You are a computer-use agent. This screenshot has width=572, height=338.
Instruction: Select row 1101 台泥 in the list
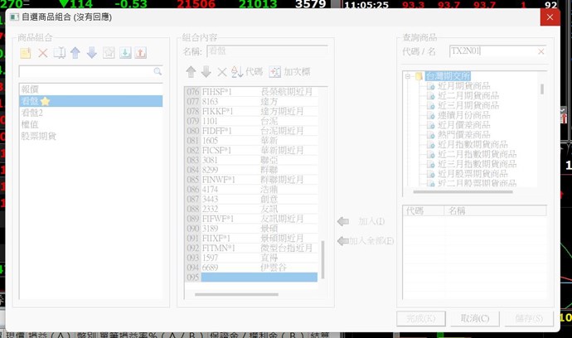click(249, 120)
